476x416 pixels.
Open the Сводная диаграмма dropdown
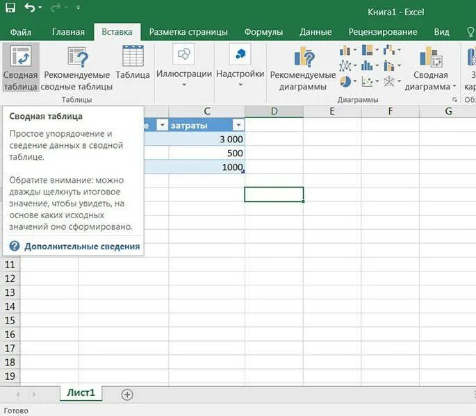[454, 87]
